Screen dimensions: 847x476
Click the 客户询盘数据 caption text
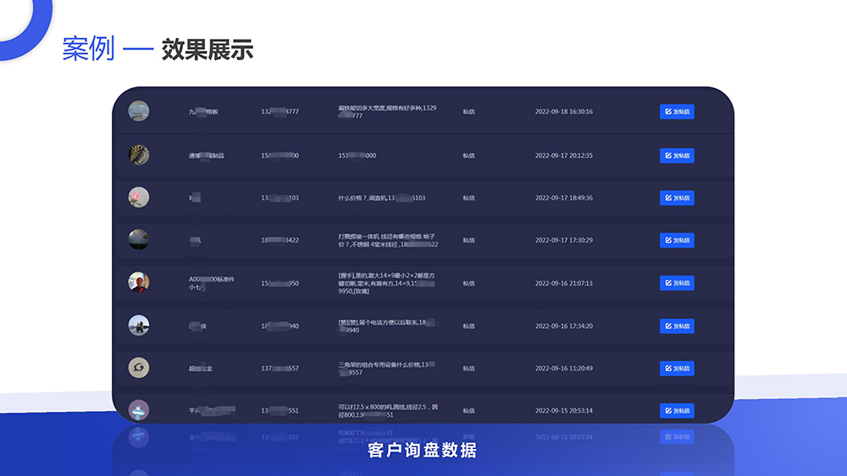point(423,451)
